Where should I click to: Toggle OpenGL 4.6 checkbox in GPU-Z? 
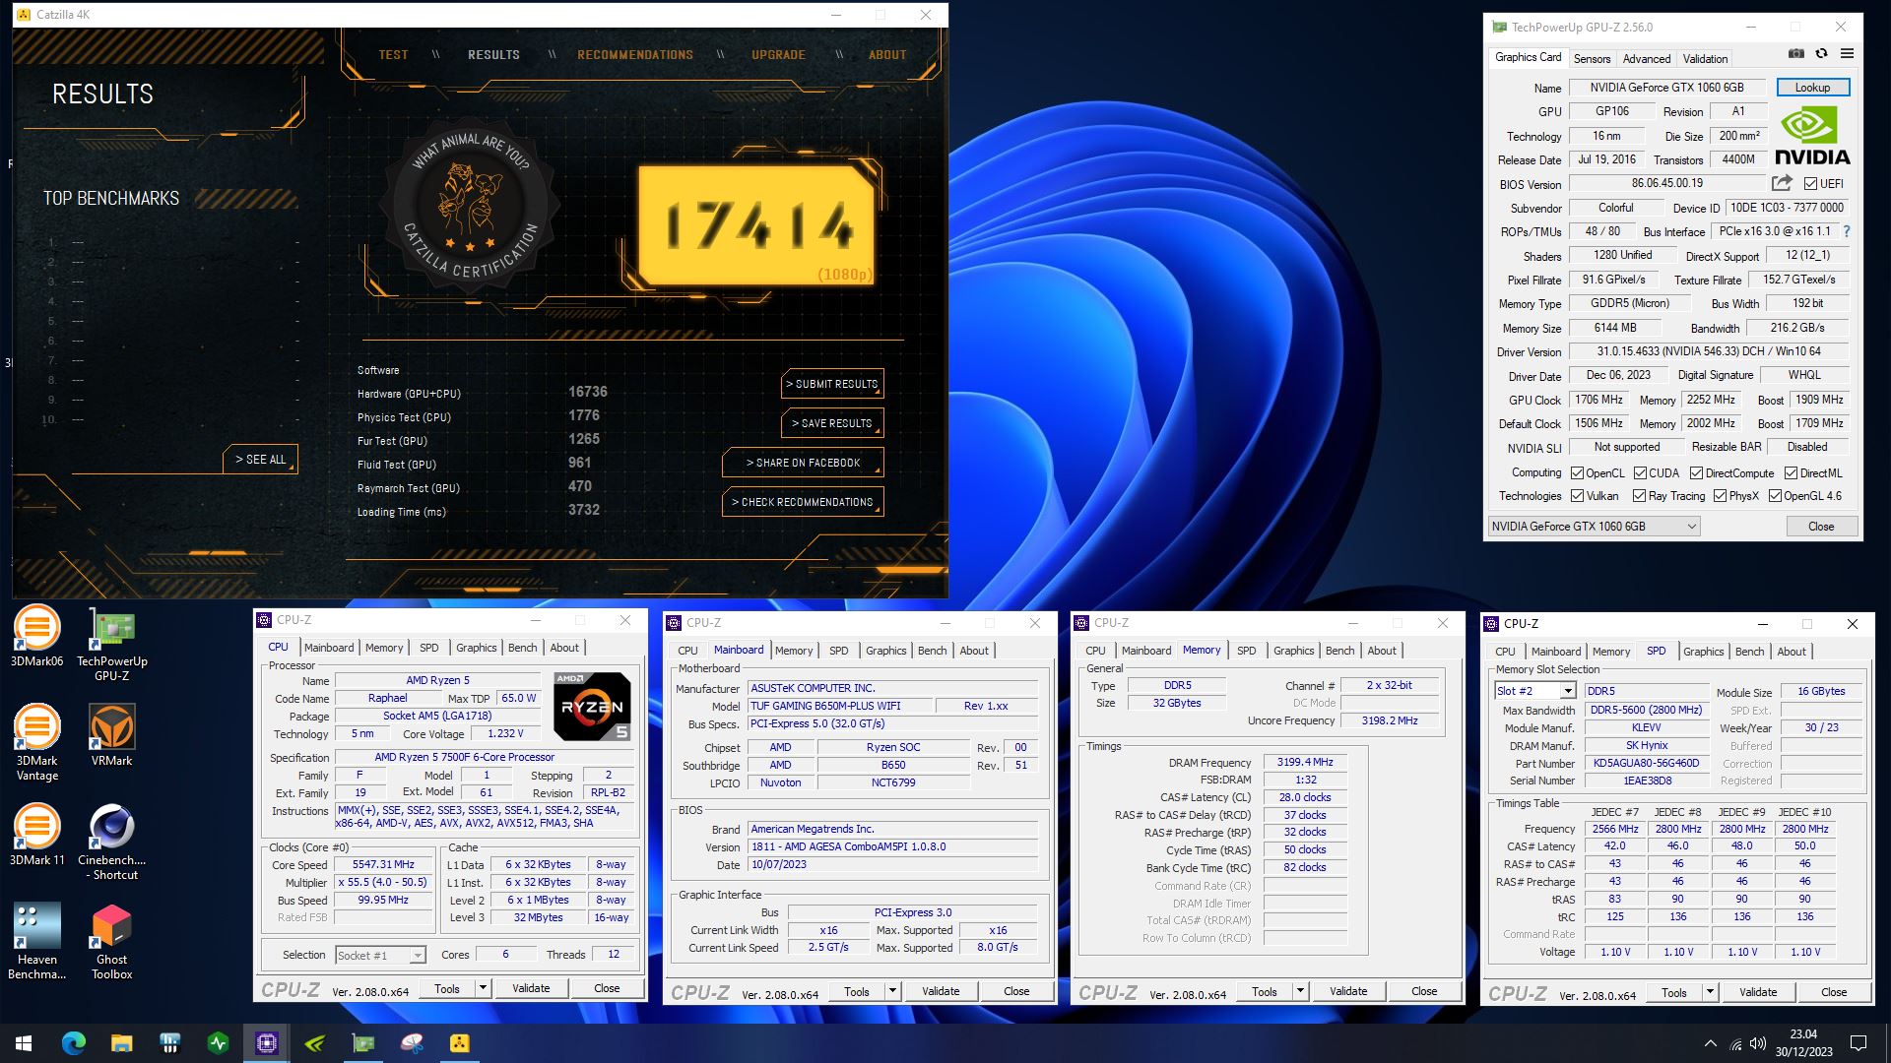[1775, 496]
